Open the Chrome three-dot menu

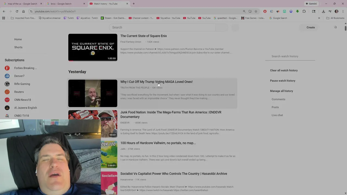pyautogui.click(x=343, y=11)
